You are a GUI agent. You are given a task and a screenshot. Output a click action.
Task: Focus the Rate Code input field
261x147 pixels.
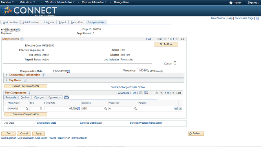pyautogui.click(x=17, y=109)
